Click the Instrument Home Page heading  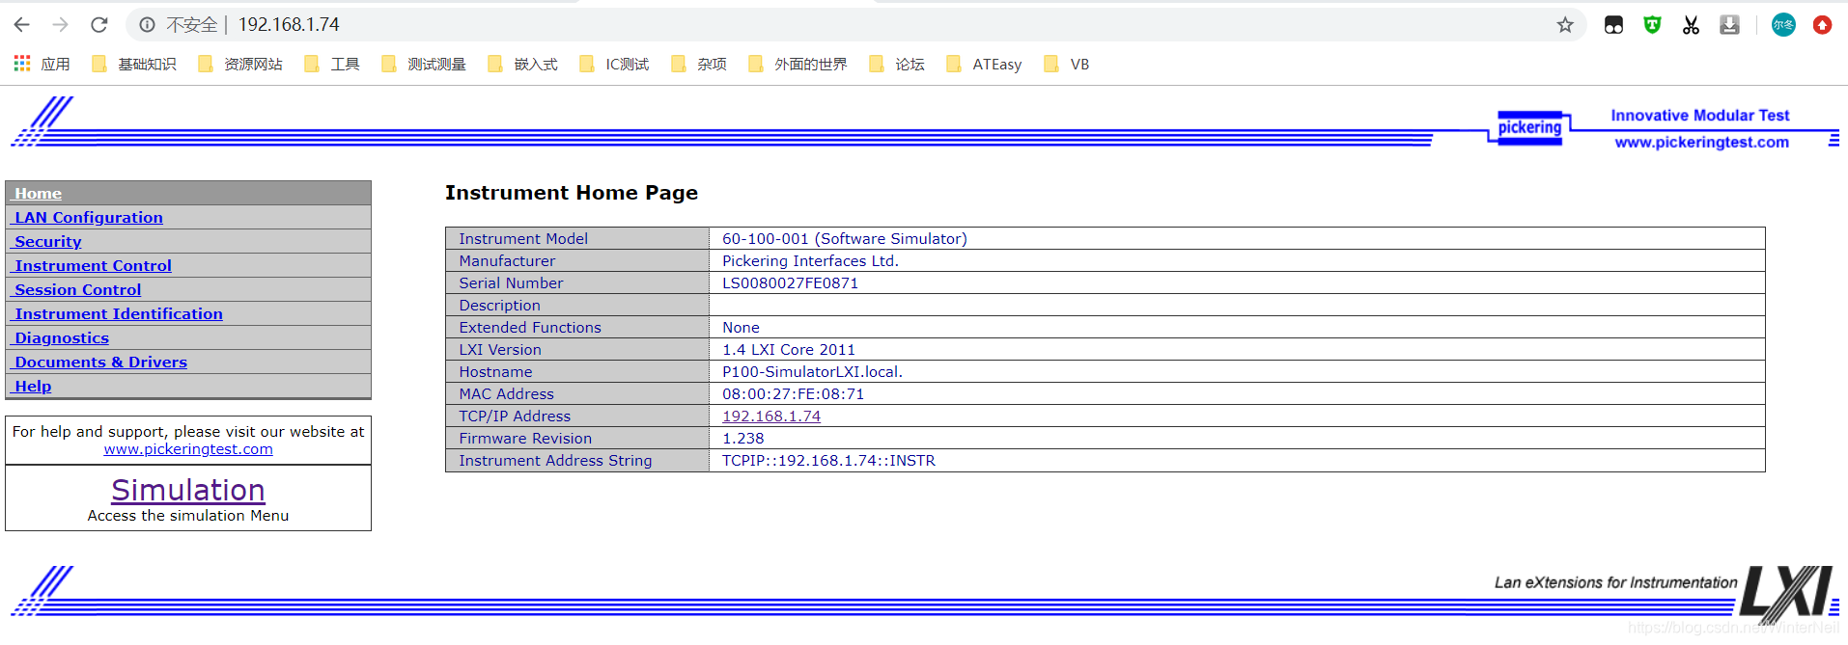point(572,193)
